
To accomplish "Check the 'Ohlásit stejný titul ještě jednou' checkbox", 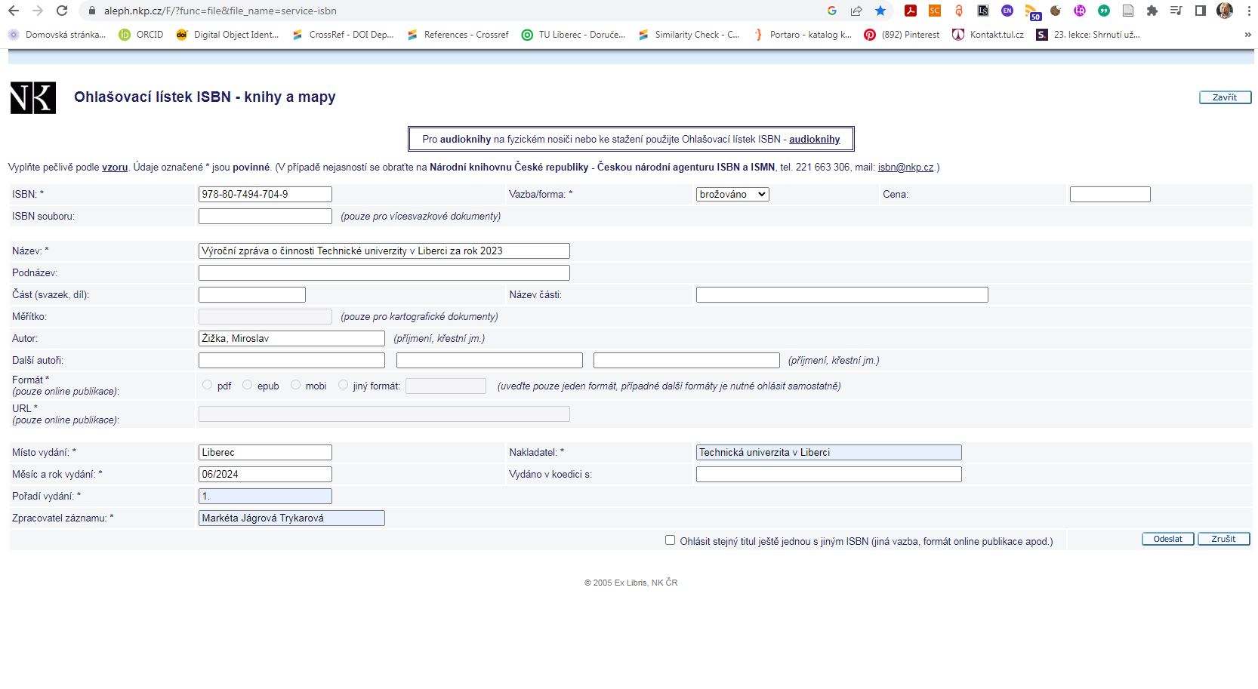I will pos(670,540).
